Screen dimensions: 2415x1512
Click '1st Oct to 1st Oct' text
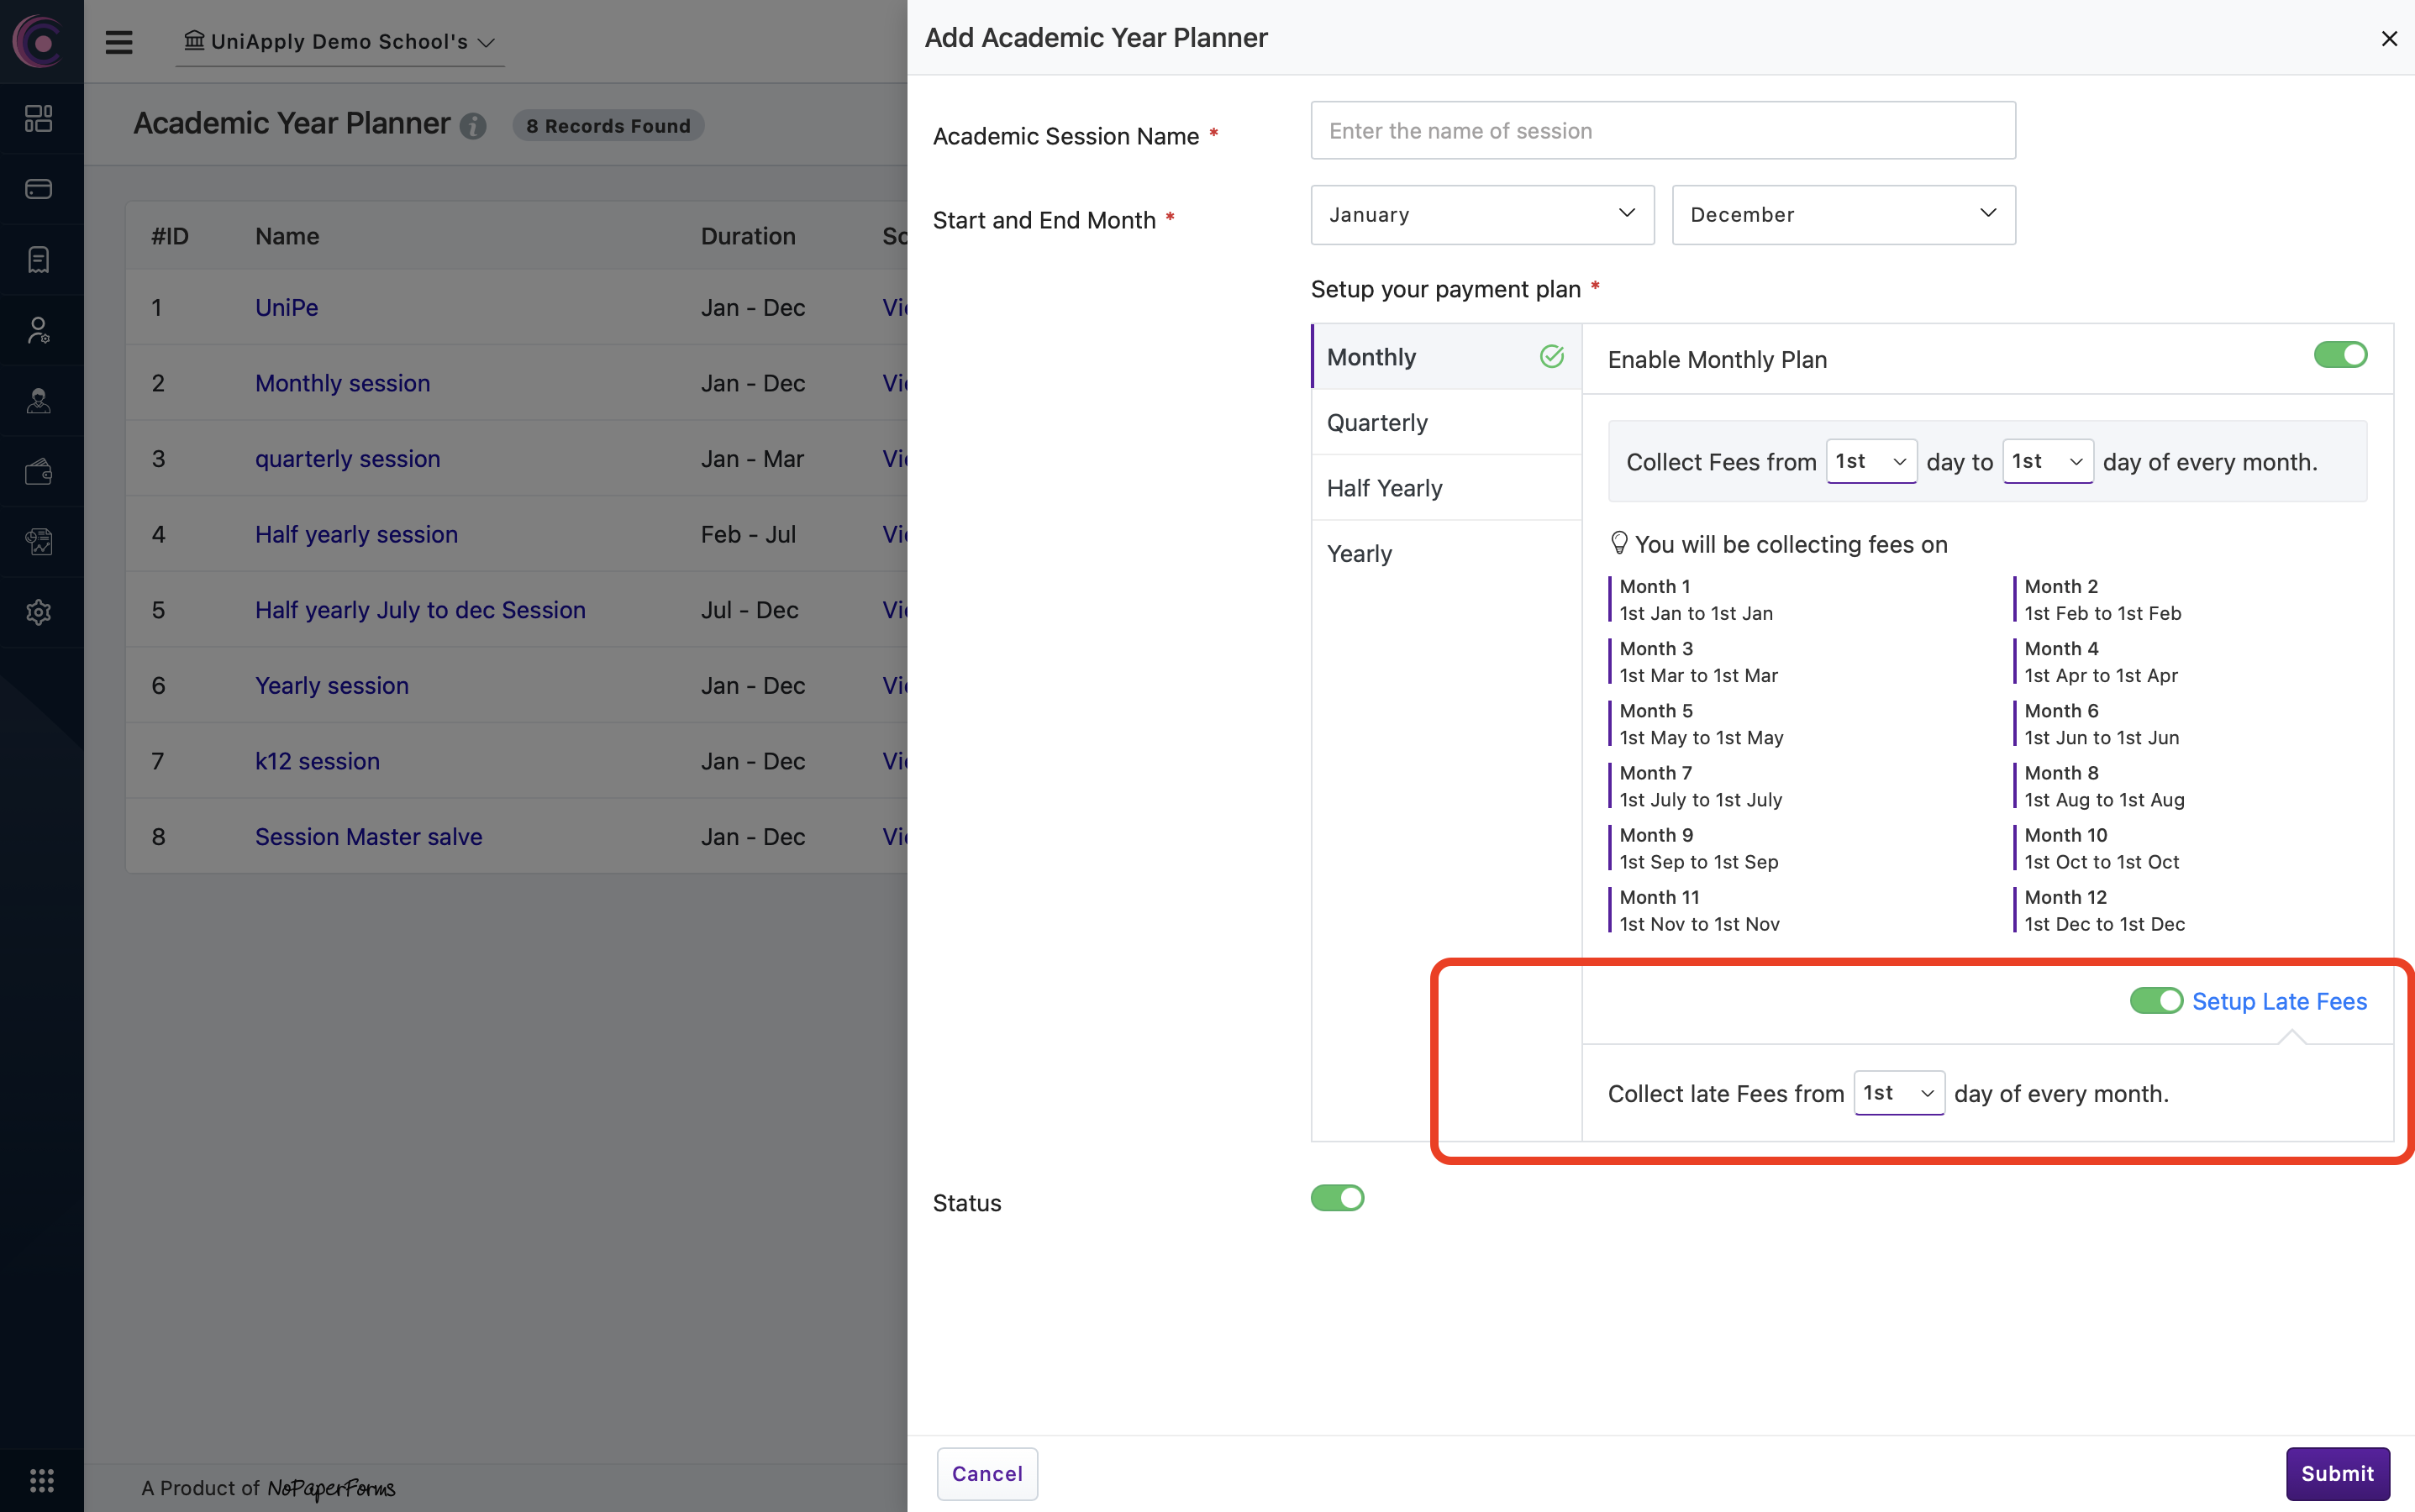click(2102, 861)
